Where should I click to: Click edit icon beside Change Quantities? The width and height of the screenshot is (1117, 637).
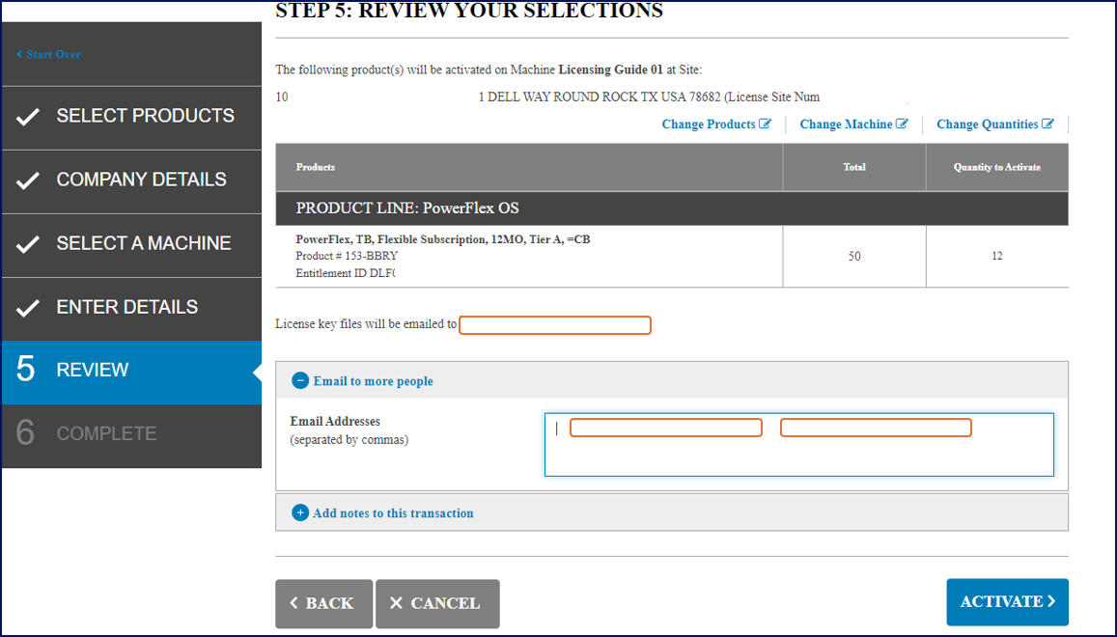tap(1047, 124)
